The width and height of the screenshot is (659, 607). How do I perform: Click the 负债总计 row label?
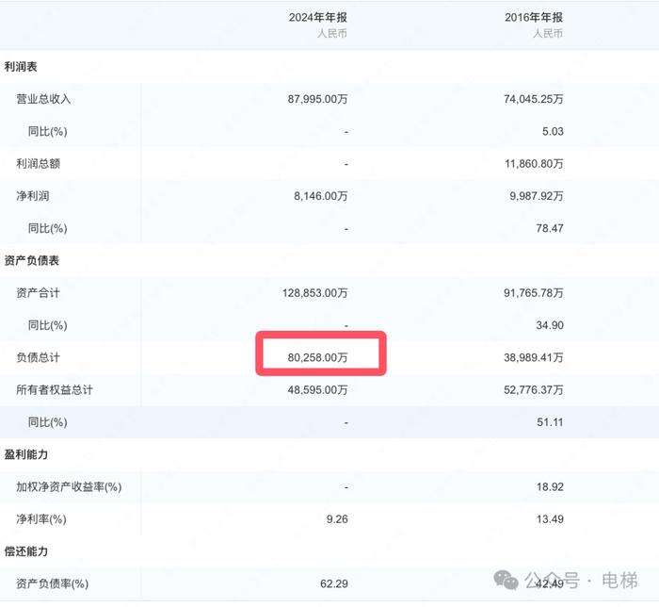(38, 357)
